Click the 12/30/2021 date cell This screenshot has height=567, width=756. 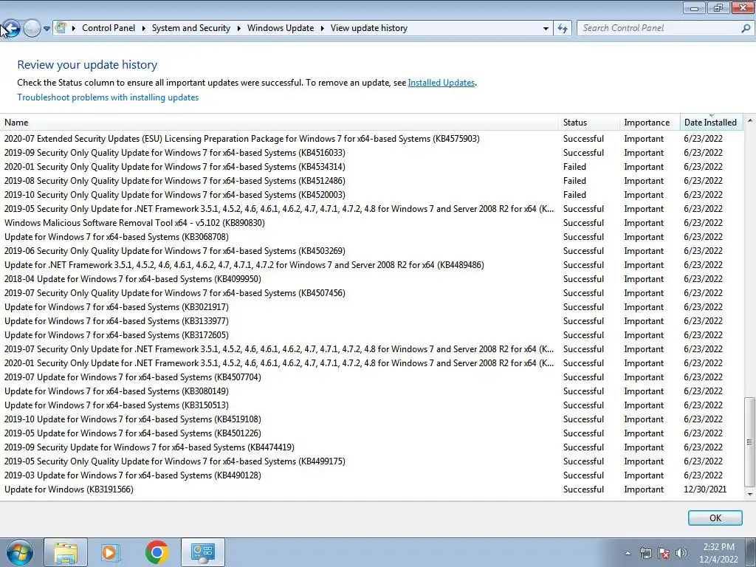click(x=705, y=489)
